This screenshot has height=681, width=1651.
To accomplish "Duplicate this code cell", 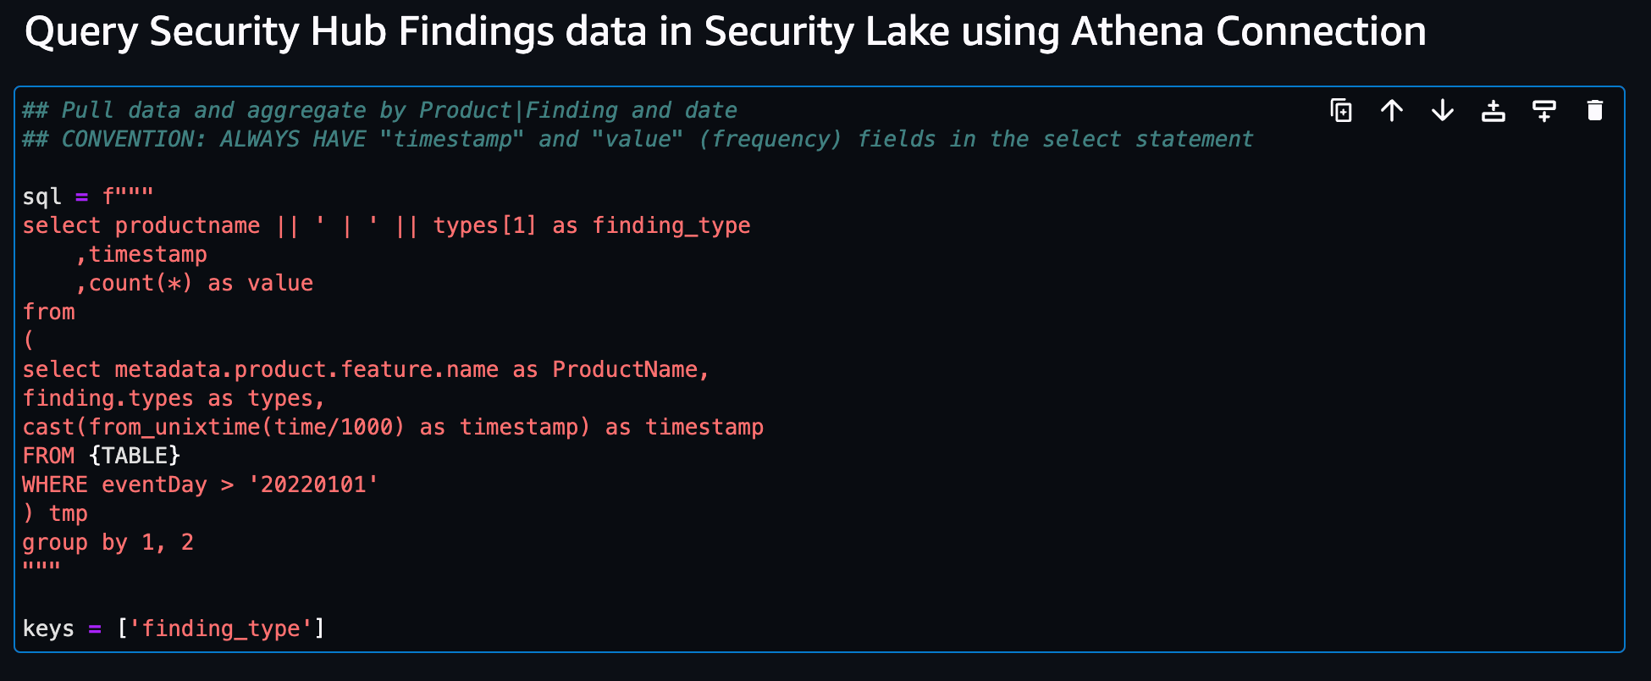I will (x=1341, y=110).
